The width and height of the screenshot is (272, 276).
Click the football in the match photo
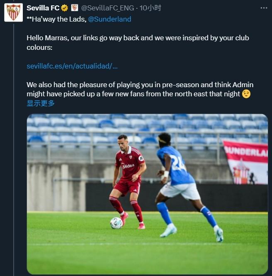click(116, 223)
